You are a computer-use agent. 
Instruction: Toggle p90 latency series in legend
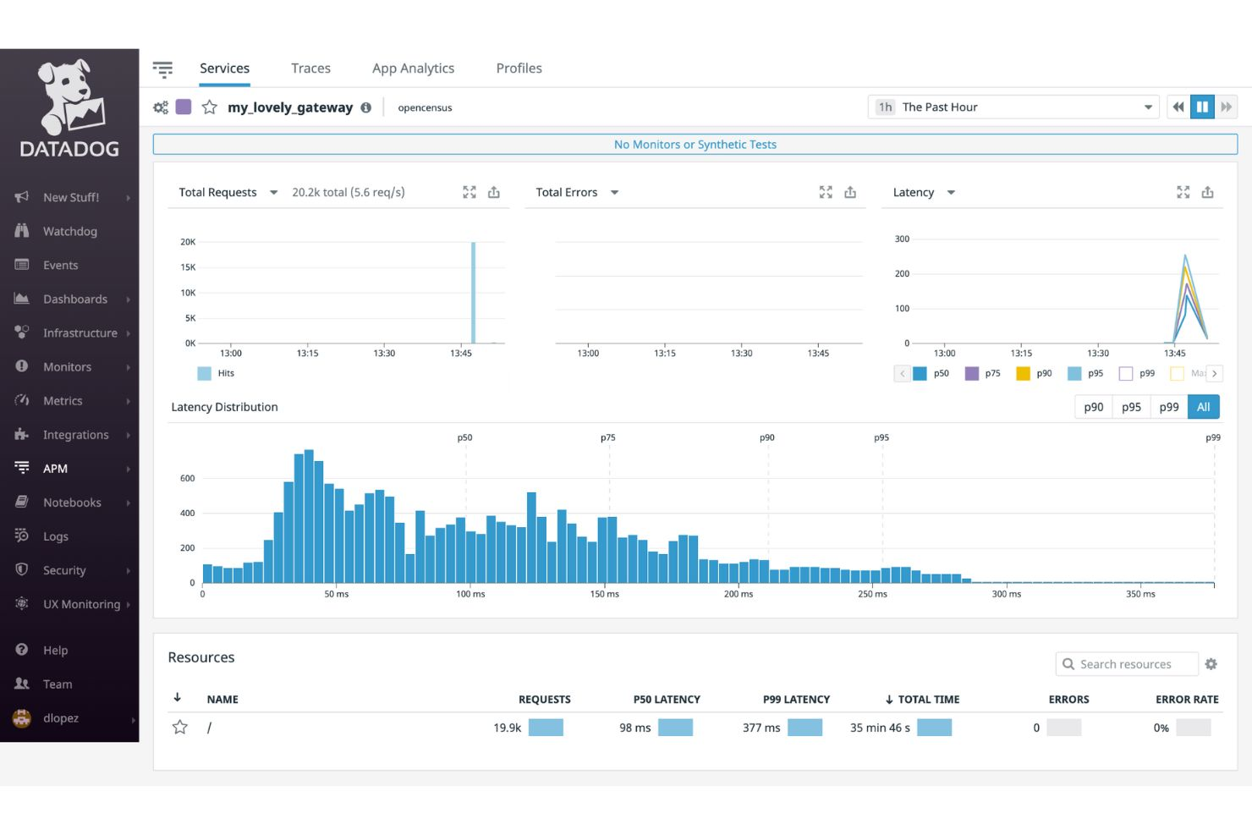coord(1034,373)
